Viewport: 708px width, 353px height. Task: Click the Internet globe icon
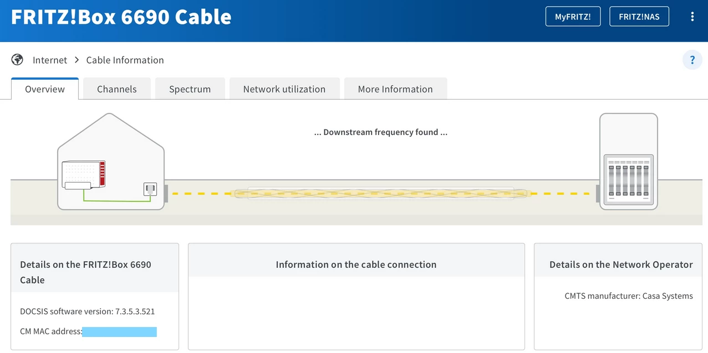[17, 60]
